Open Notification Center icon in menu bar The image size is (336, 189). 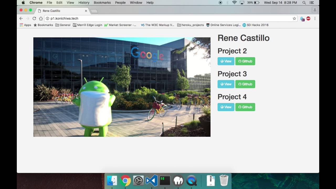click(x=312, y=3)
